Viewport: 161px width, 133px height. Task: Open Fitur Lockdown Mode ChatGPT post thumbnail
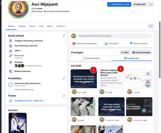(139, 107)
